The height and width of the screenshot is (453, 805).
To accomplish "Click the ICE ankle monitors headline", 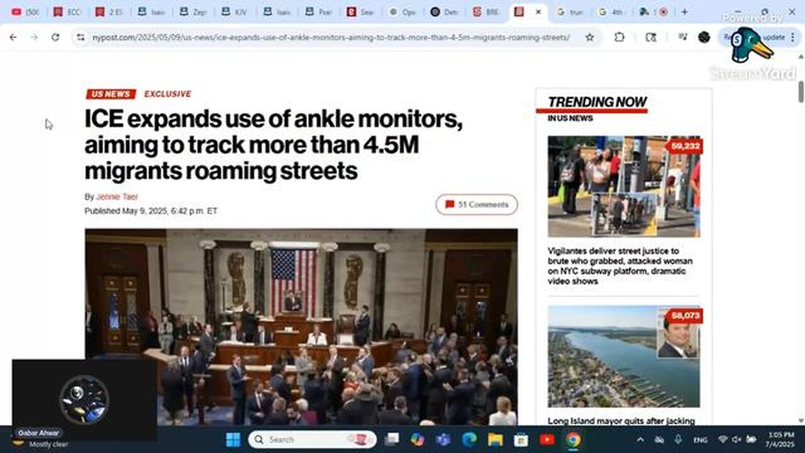I will [x=274, y=145].
